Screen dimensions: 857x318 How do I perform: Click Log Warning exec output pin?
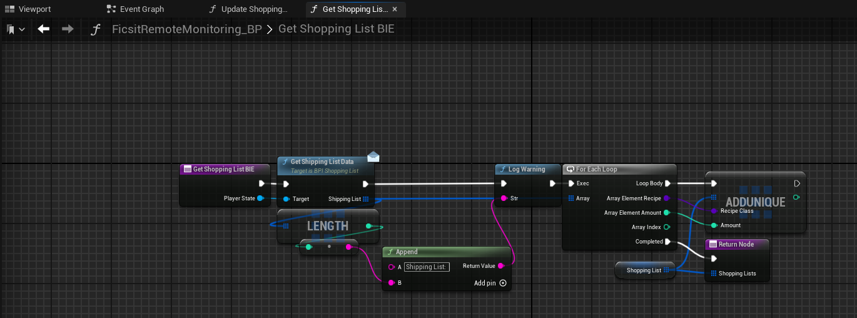click(x=552, y=184)
